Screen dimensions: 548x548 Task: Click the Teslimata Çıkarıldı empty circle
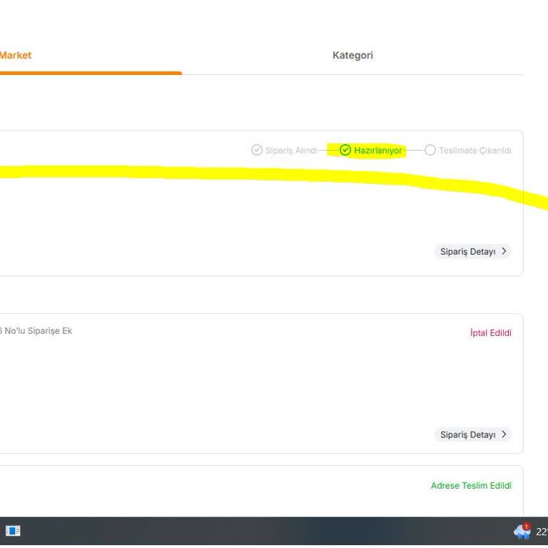[430, 150]
